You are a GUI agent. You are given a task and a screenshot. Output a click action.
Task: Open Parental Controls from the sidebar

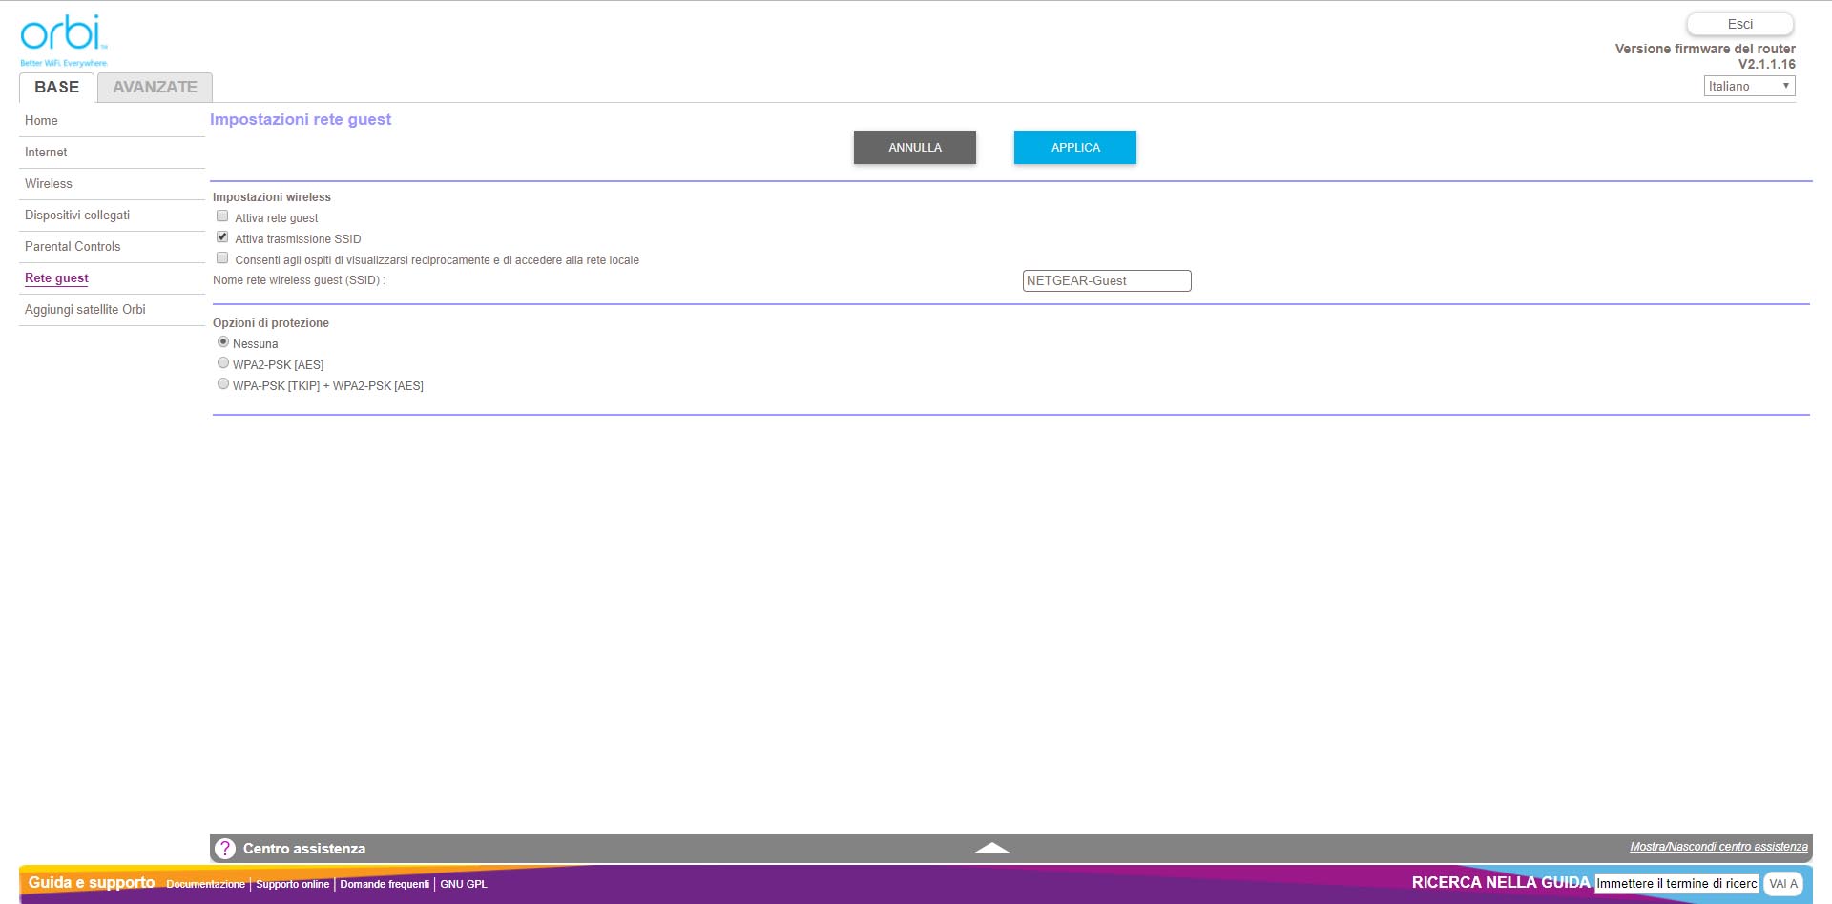pyautogui.click(x=73, y=247)
